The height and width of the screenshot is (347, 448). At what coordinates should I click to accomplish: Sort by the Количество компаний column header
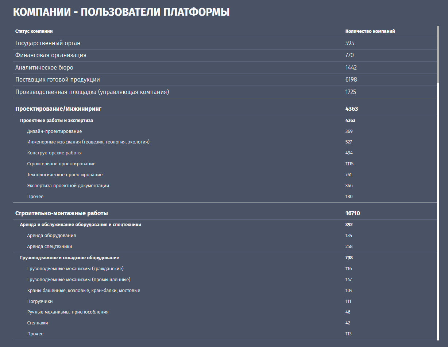[x=370, y=31]
